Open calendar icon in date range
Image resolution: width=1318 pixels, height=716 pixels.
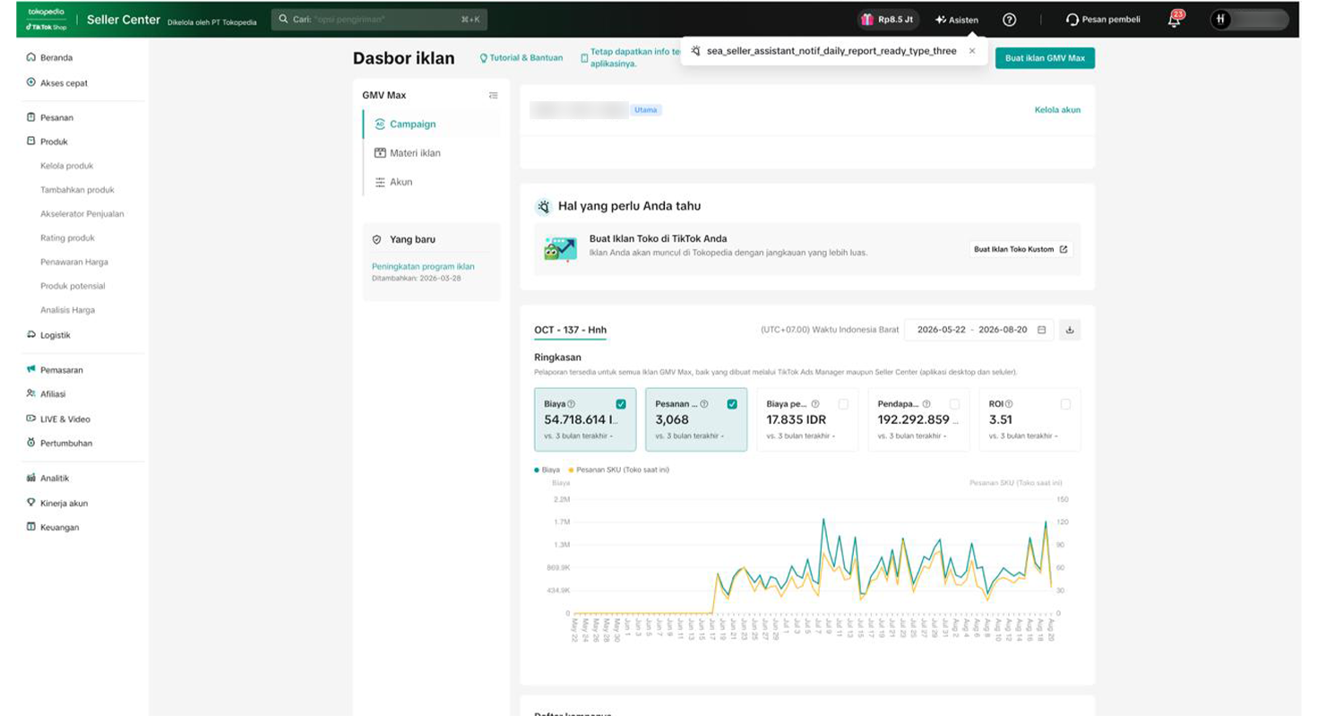coord(1041,330)
